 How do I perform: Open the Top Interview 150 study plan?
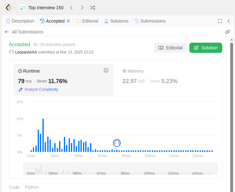[46, 8]
